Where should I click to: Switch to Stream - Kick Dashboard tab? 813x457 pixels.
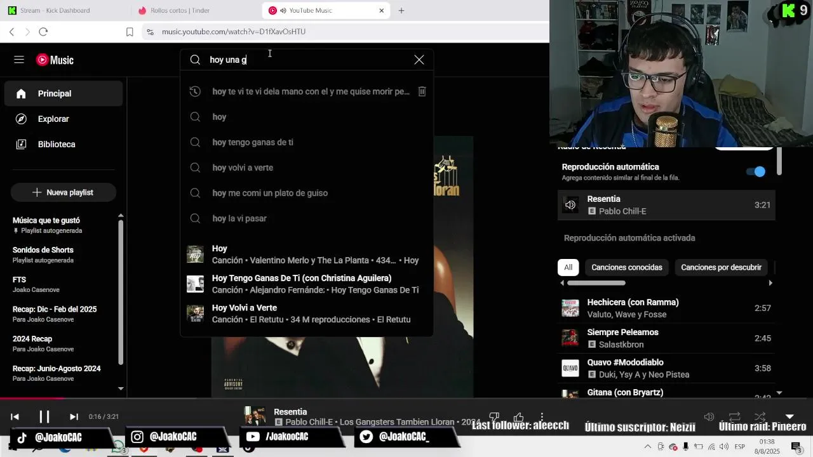pos(65,10)
